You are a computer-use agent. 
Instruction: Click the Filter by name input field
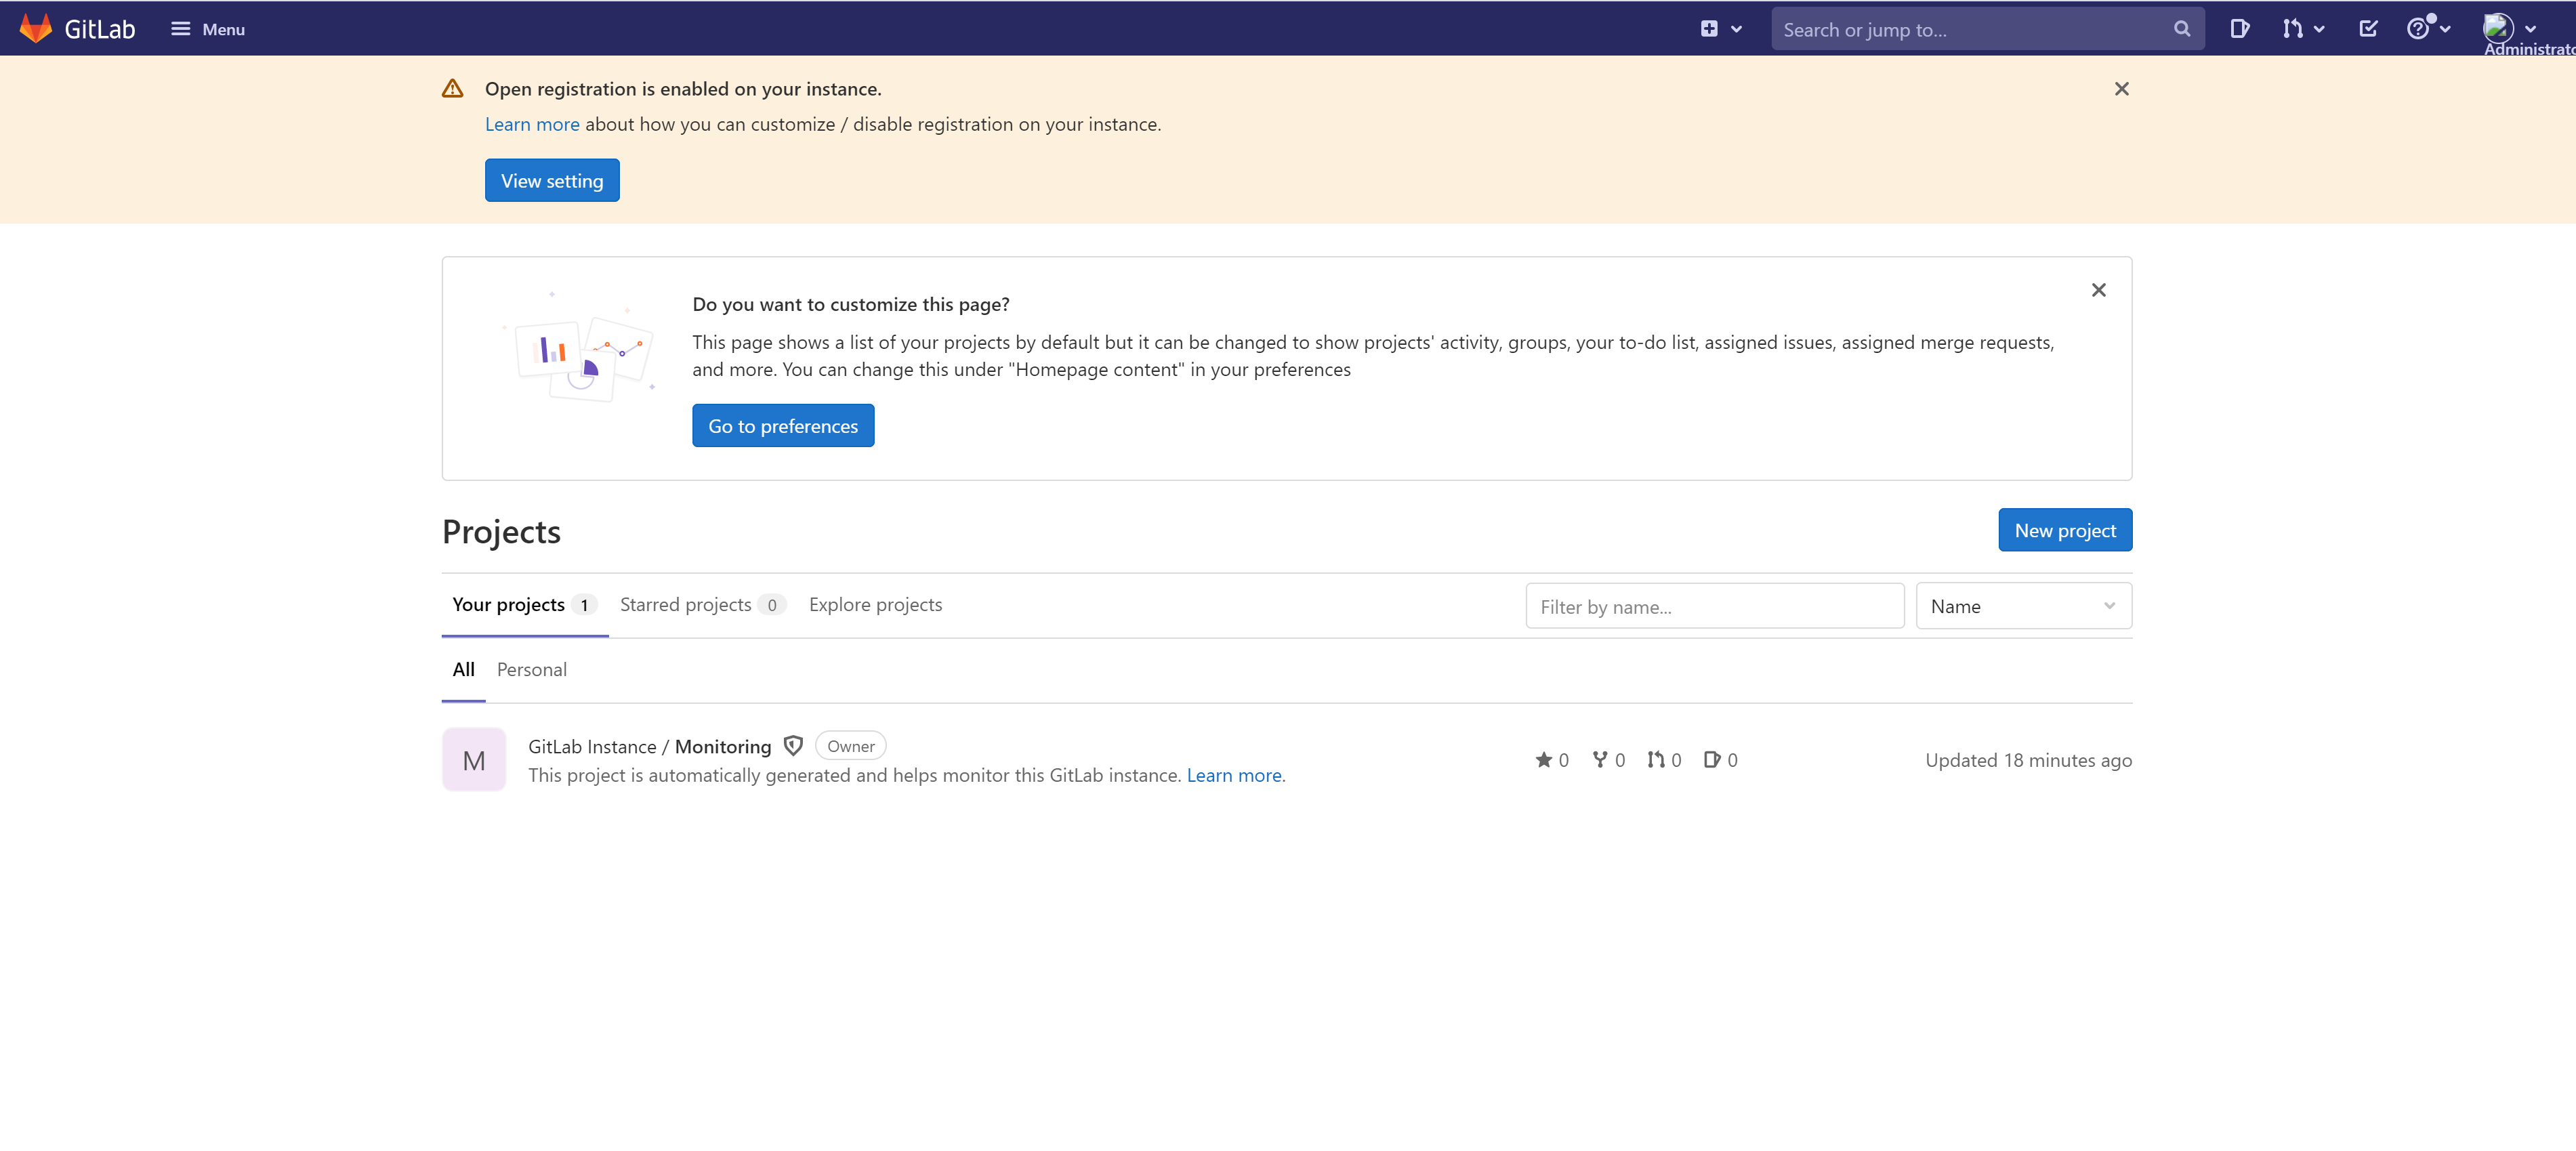click(x=1714, y=605)
